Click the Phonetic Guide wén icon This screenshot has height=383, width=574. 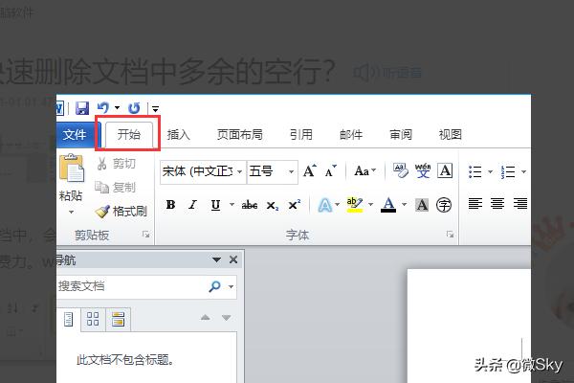pos(423,170)
